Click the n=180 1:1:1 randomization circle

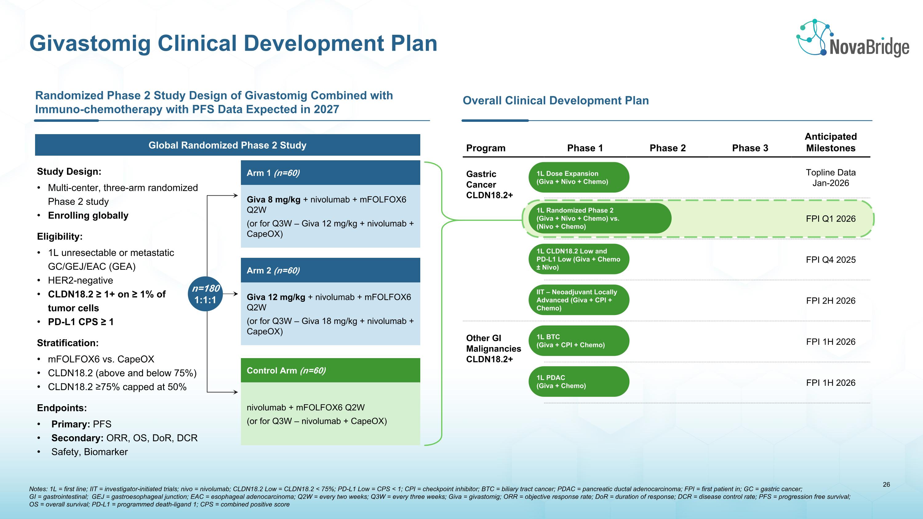[205, 294]
